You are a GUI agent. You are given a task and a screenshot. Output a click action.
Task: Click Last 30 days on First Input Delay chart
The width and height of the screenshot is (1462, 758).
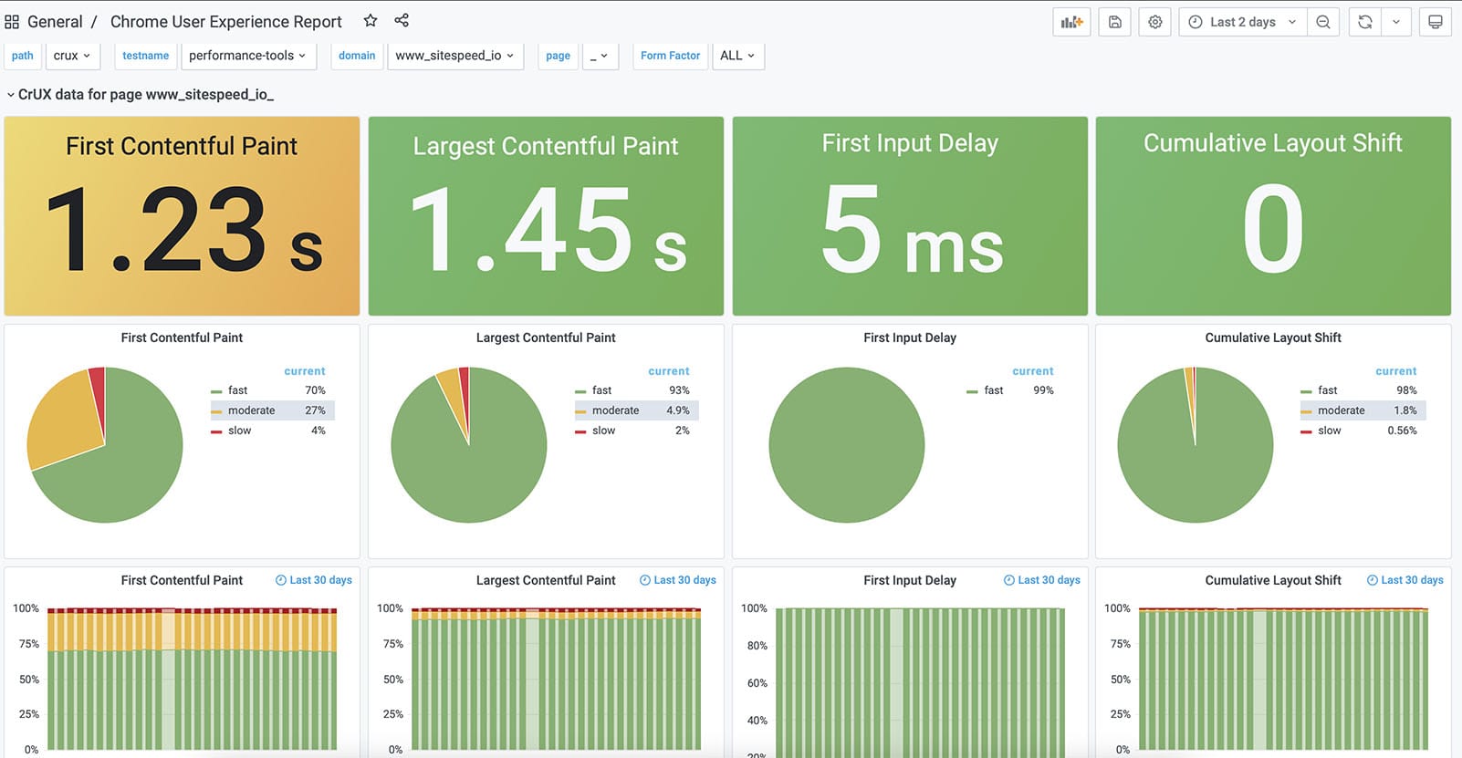tap(1042, 580)
